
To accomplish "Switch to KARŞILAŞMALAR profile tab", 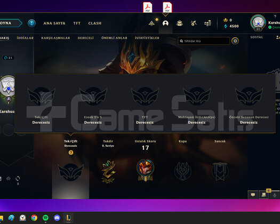I will click(55, 38).
